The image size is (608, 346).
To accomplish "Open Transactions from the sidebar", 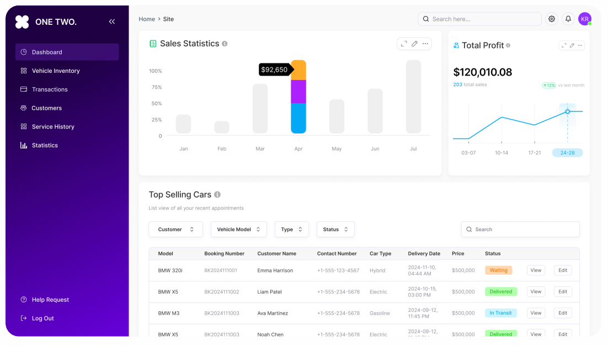I will click(50, 89).
